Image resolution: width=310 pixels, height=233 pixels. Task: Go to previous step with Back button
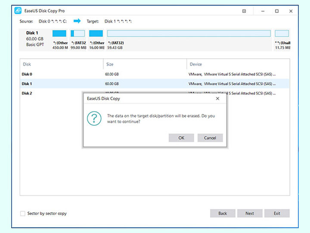pos(223,213)
